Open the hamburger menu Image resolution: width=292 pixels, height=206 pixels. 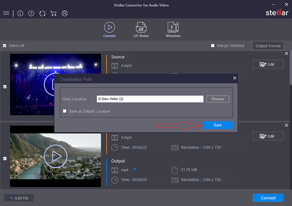coord(6,13)
